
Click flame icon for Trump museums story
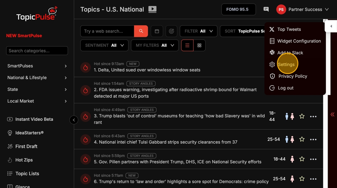(85, 117)
